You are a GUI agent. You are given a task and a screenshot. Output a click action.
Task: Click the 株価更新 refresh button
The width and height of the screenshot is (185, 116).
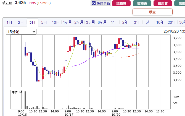click(x=101, y=4)
